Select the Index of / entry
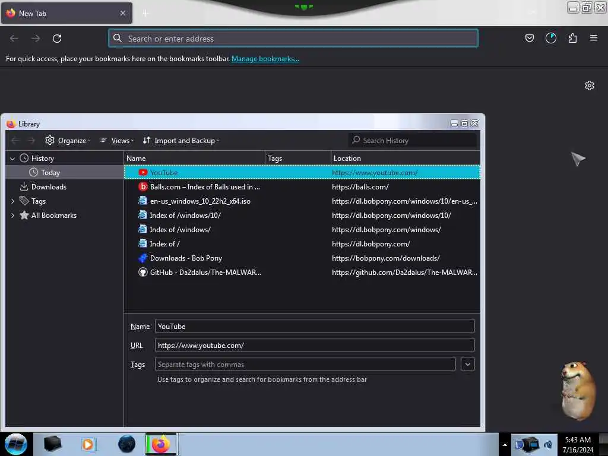 click(302, 244)
